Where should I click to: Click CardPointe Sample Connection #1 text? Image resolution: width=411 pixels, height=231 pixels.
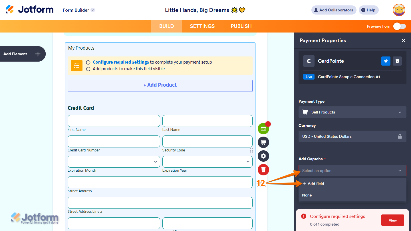pyautogui.click(x=349, y=77)
